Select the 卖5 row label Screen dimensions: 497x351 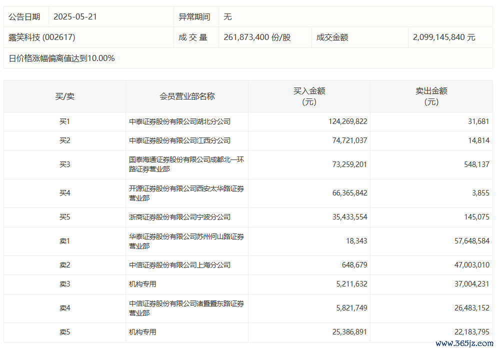coord(64,332)
